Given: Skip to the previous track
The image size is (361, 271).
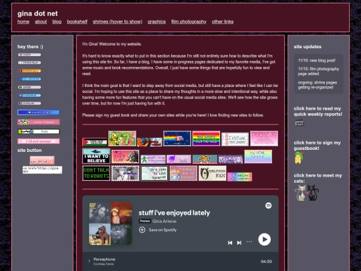Looking at the screenshot, I should 230,243.
